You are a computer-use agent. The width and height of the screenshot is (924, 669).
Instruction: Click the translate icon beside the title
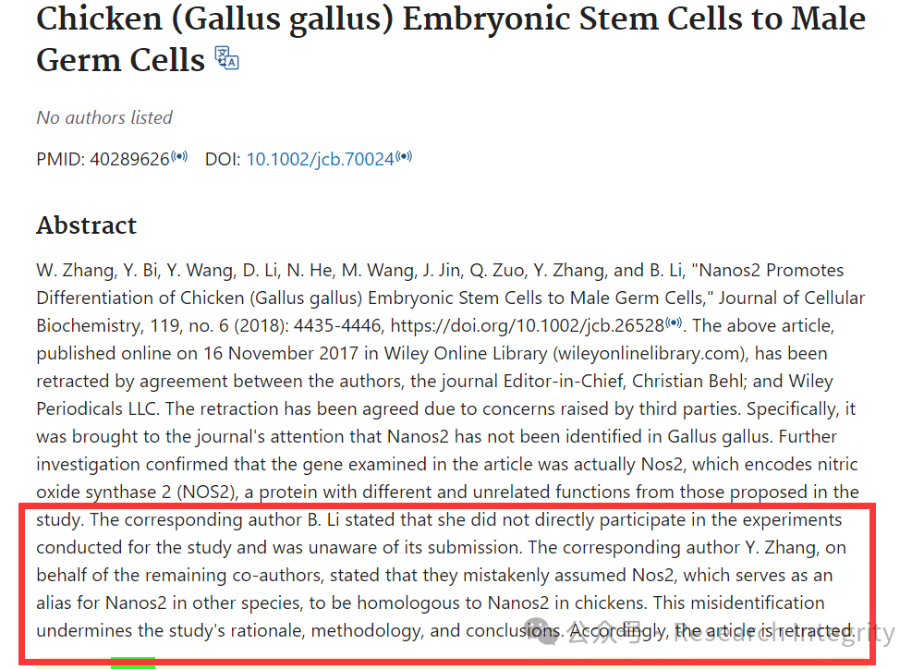(x=227, y=58)
